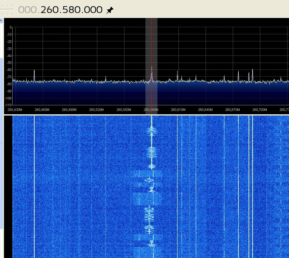Click the 260,670M frequency axis label

[232, 110]
